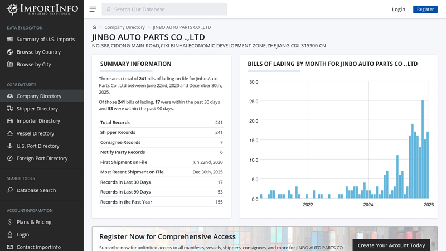The image size is (446, 251).
Task: Click the Vessel Directory ship icon
Action: 10,133
